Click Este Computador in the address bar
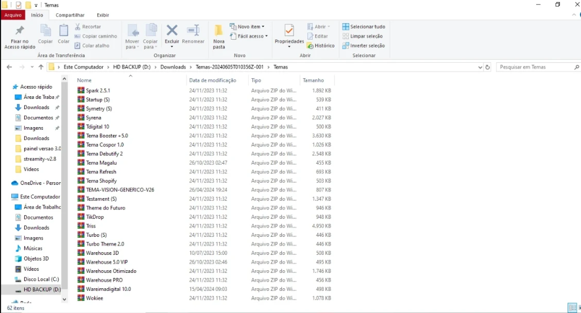 [x=83, y=67]
